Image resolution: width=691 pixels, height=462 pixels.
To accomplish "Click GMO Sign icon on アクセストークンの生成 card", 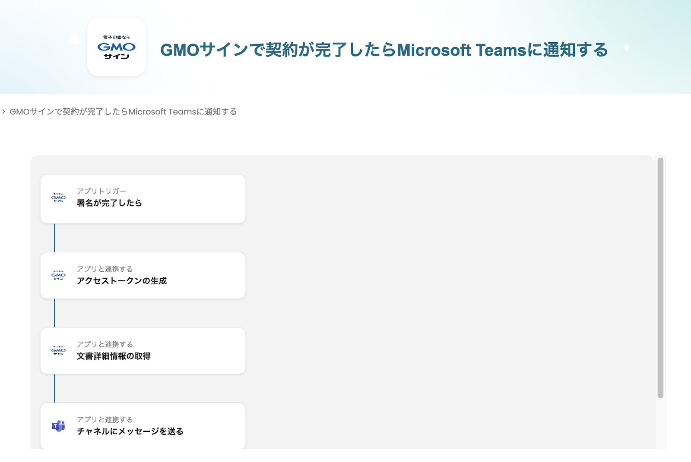I will tap(58, 275).
